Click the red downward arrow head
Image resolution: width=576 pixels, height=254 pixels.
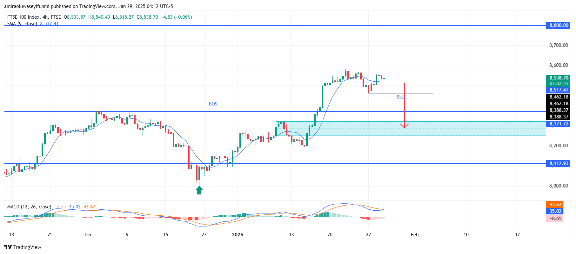(x=404, y=126)
